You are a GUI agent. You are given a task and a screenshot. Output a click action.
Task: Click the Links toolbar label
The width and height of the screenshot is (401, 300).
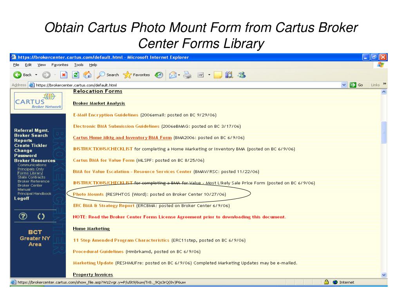(375, 85)
